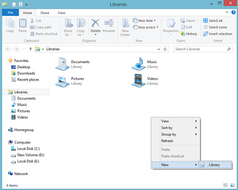Screen dimensions: 238x190
Task: Click the Rename icon in Organize group
Action: pos(109,23)
